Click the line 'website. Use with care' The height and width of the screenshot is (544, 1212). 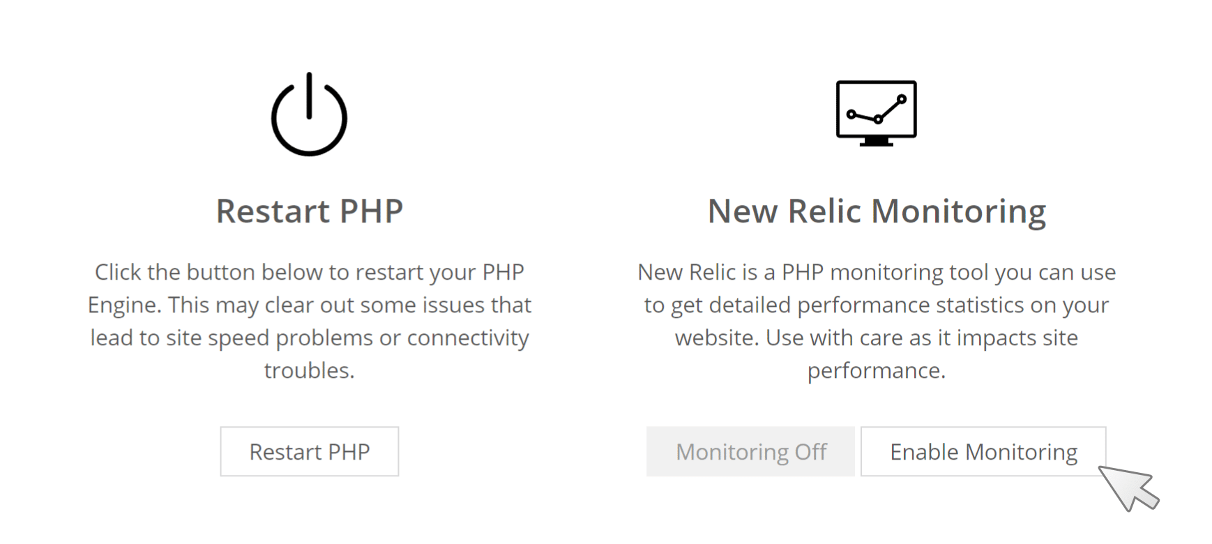[877, 338]
